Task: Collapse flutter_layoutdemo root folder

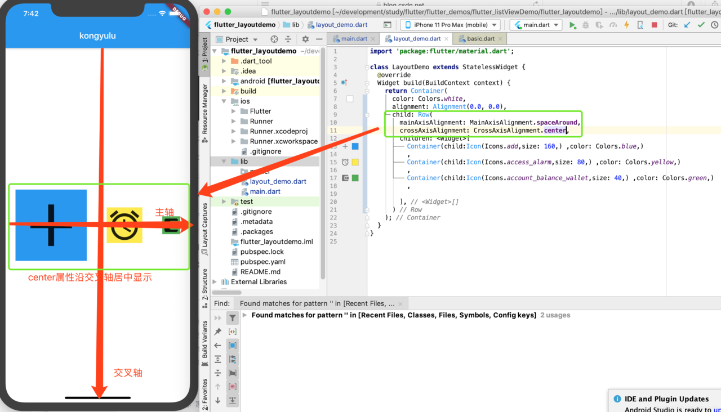Action: coord(215,51)
